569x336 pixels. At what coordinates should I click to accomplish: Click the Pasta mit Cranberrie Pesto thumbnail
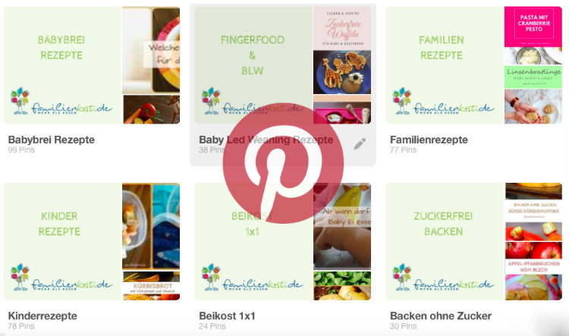point(533,27)
